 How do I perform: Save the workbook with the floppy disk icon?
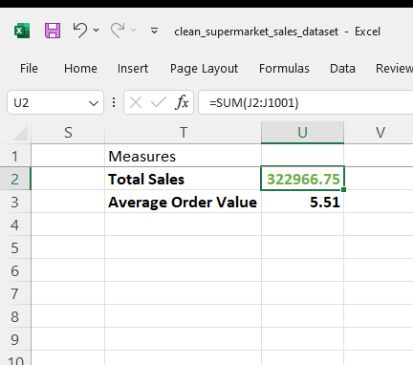point(53,31)
